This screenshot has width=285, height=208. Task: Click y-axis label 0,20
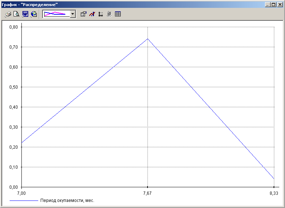14,147
